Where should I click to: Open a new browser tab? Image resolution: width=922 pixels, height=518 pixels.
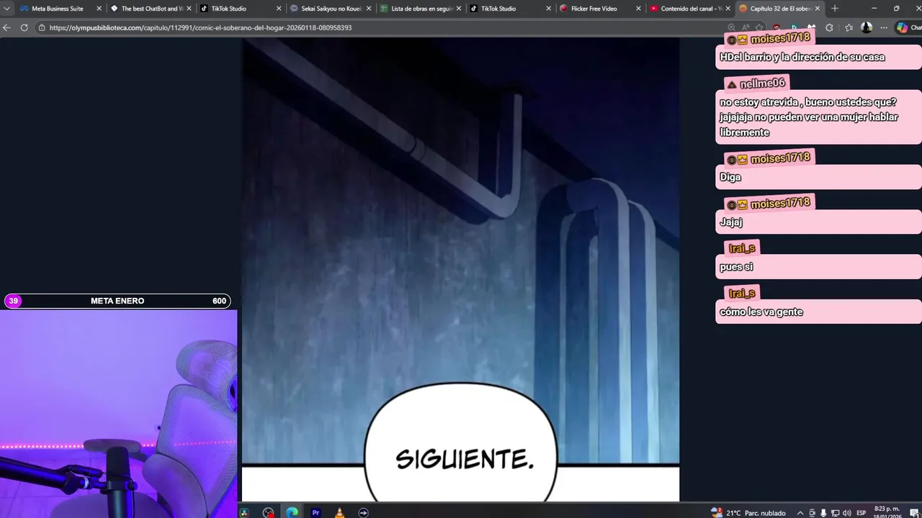click(x=835, y=9)
